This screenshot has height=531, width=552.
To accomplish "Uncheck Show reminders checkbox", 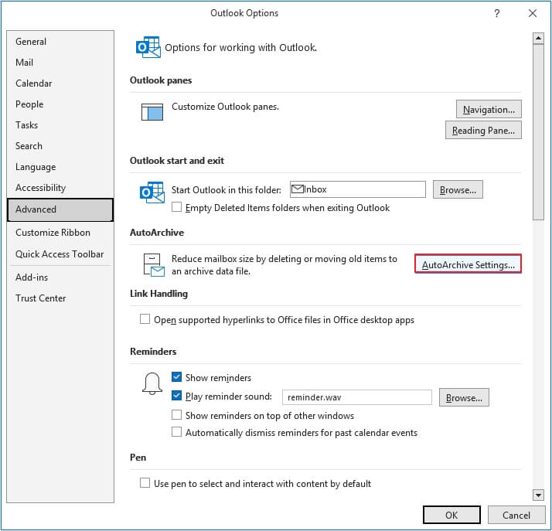I will pos(176,377).
